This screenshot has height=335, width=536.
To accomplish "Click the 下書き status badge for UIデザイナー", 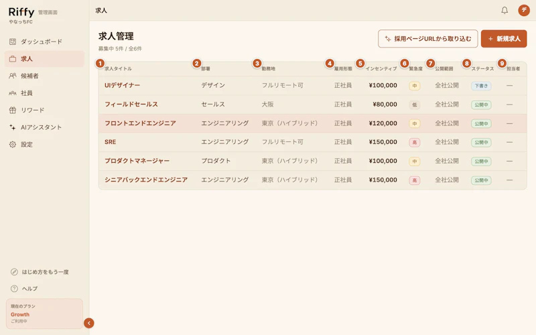I will tap(481, 86).
